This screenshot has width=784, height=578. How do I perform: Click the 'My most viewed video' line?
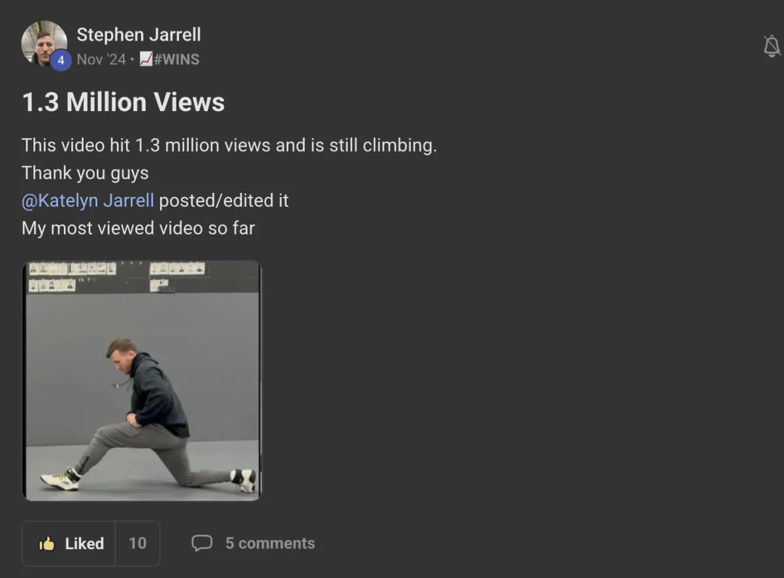point(138,228)
